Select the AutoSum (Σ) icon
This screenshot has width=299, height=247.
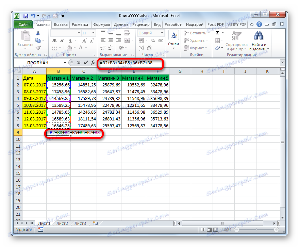pyautogui.click(x=217, y=33)
